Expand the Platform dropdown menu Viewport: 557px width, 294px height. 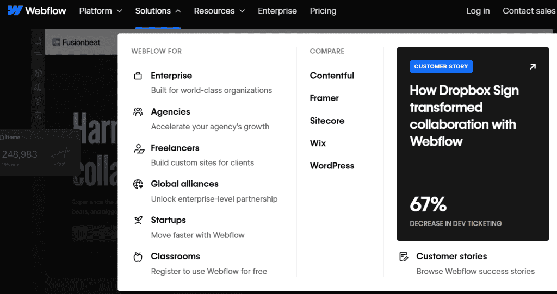[101, 11]
